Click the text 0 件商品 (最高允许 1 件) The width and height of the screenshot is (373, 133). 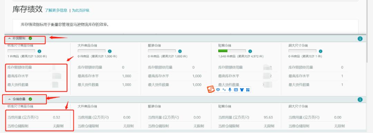[305, 56]
